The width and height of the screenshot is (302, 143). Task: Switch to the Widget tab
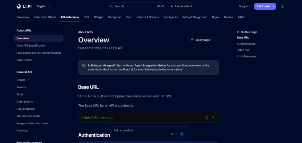pos(99,17)
